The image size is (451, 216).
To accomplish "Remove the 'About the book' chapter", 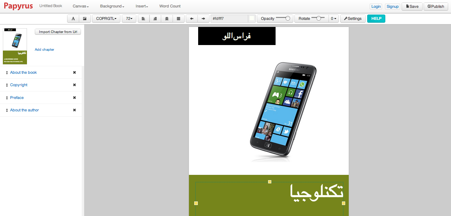I will coord(75,72).
